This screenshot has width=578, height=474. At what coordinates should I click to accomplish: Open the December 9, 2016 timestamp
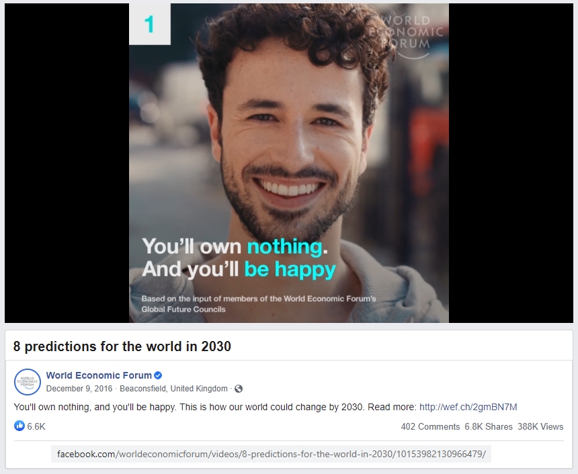coord(79,389)
